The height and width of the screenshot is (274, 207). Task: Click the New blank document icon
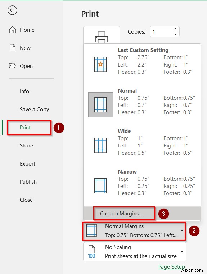point(13,48)
